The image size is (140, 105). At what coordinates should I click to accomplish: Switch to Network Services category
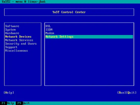[x=19, y=40]
